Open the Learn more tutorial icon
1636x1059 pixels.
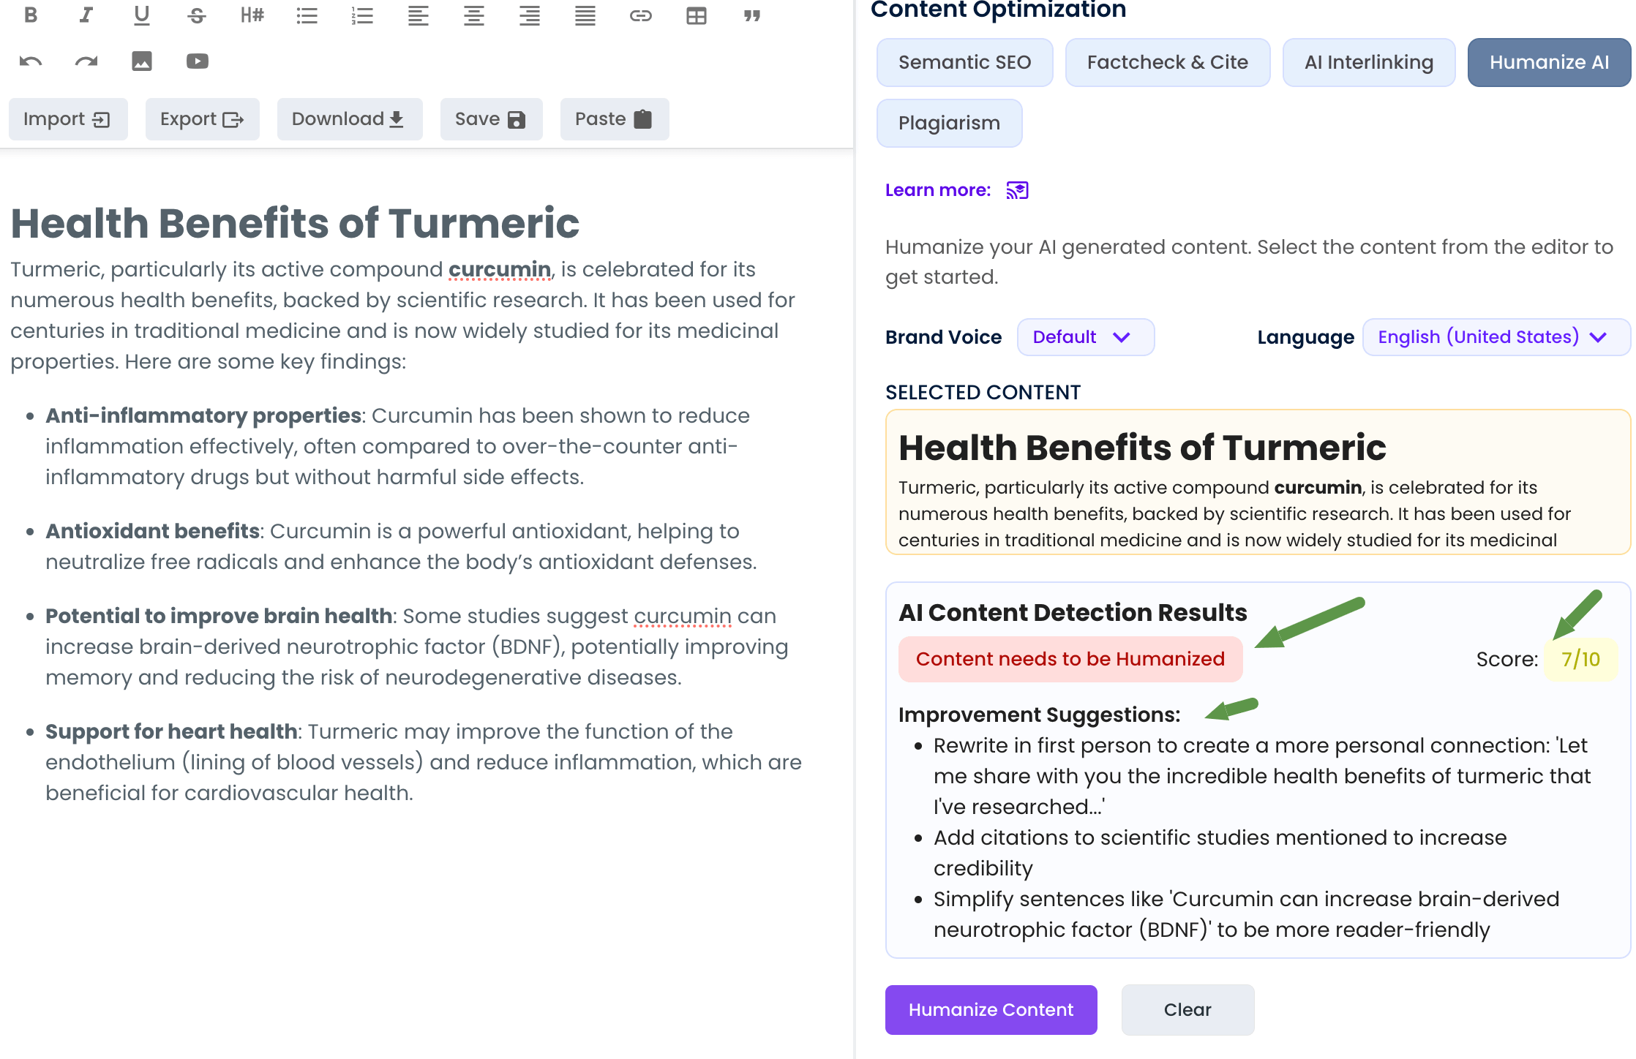1018,190
